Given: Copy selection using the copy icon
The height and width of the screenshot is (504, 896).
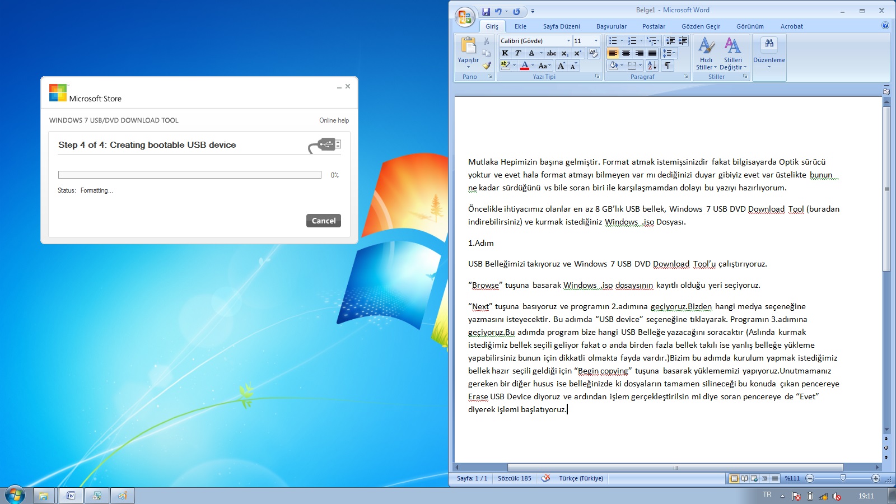Looking at the screenshot, I should coord(487,53).
